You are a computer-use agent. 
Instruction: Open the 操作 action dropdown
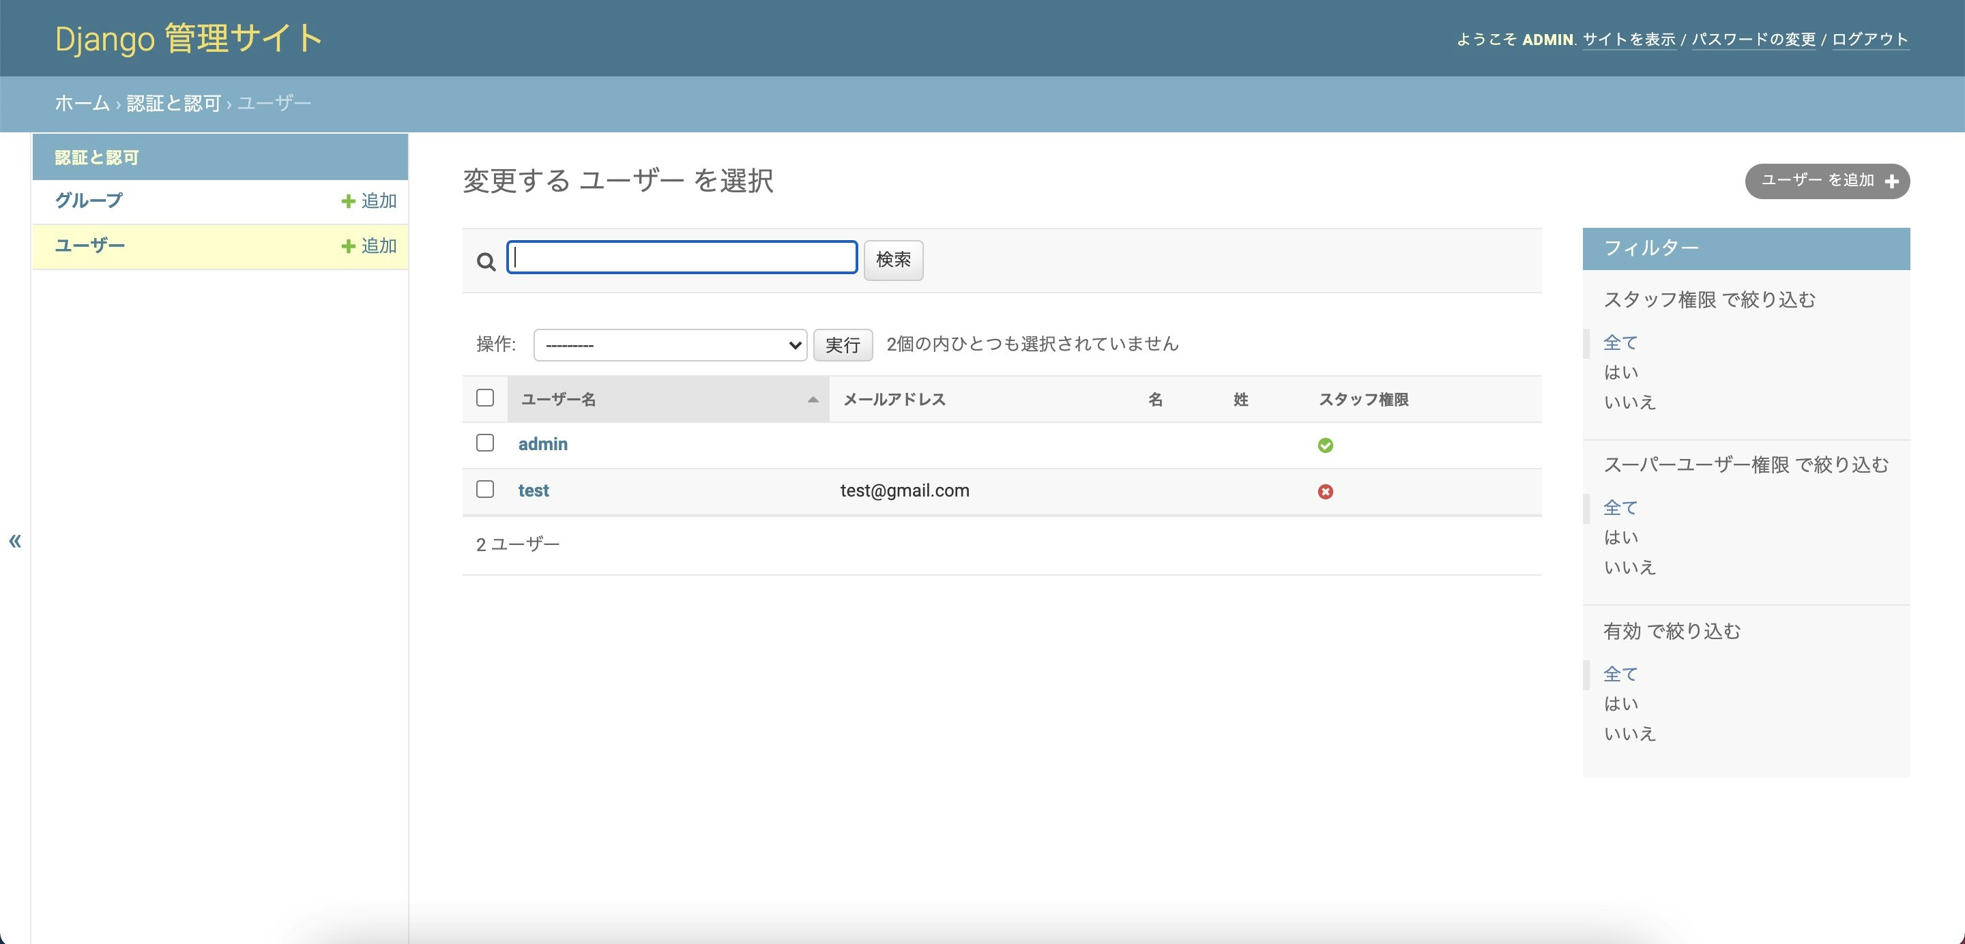click(670, 344)
